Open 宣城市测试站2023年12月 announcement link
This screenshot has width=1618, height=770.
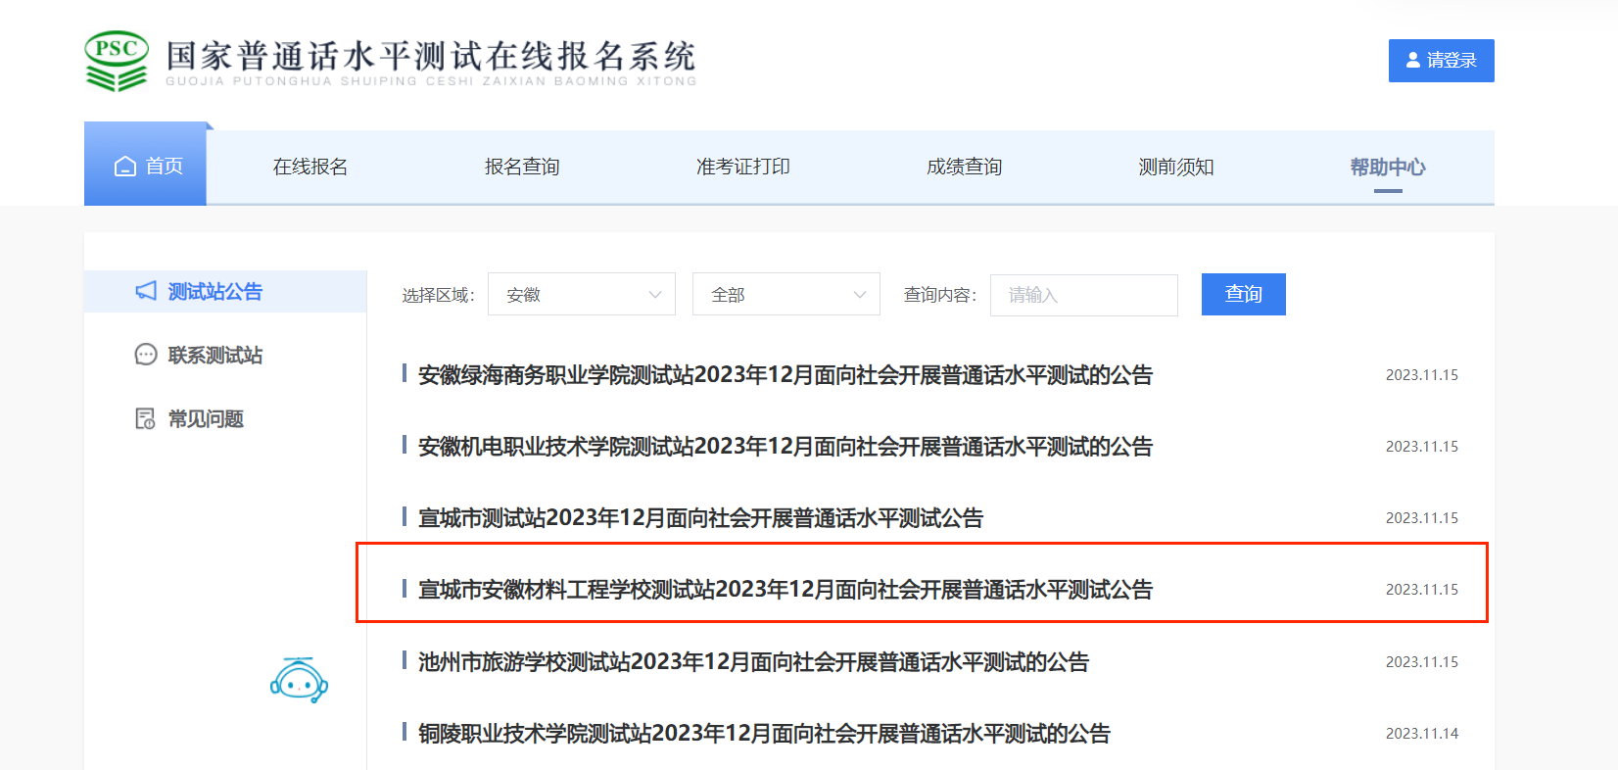700,518
